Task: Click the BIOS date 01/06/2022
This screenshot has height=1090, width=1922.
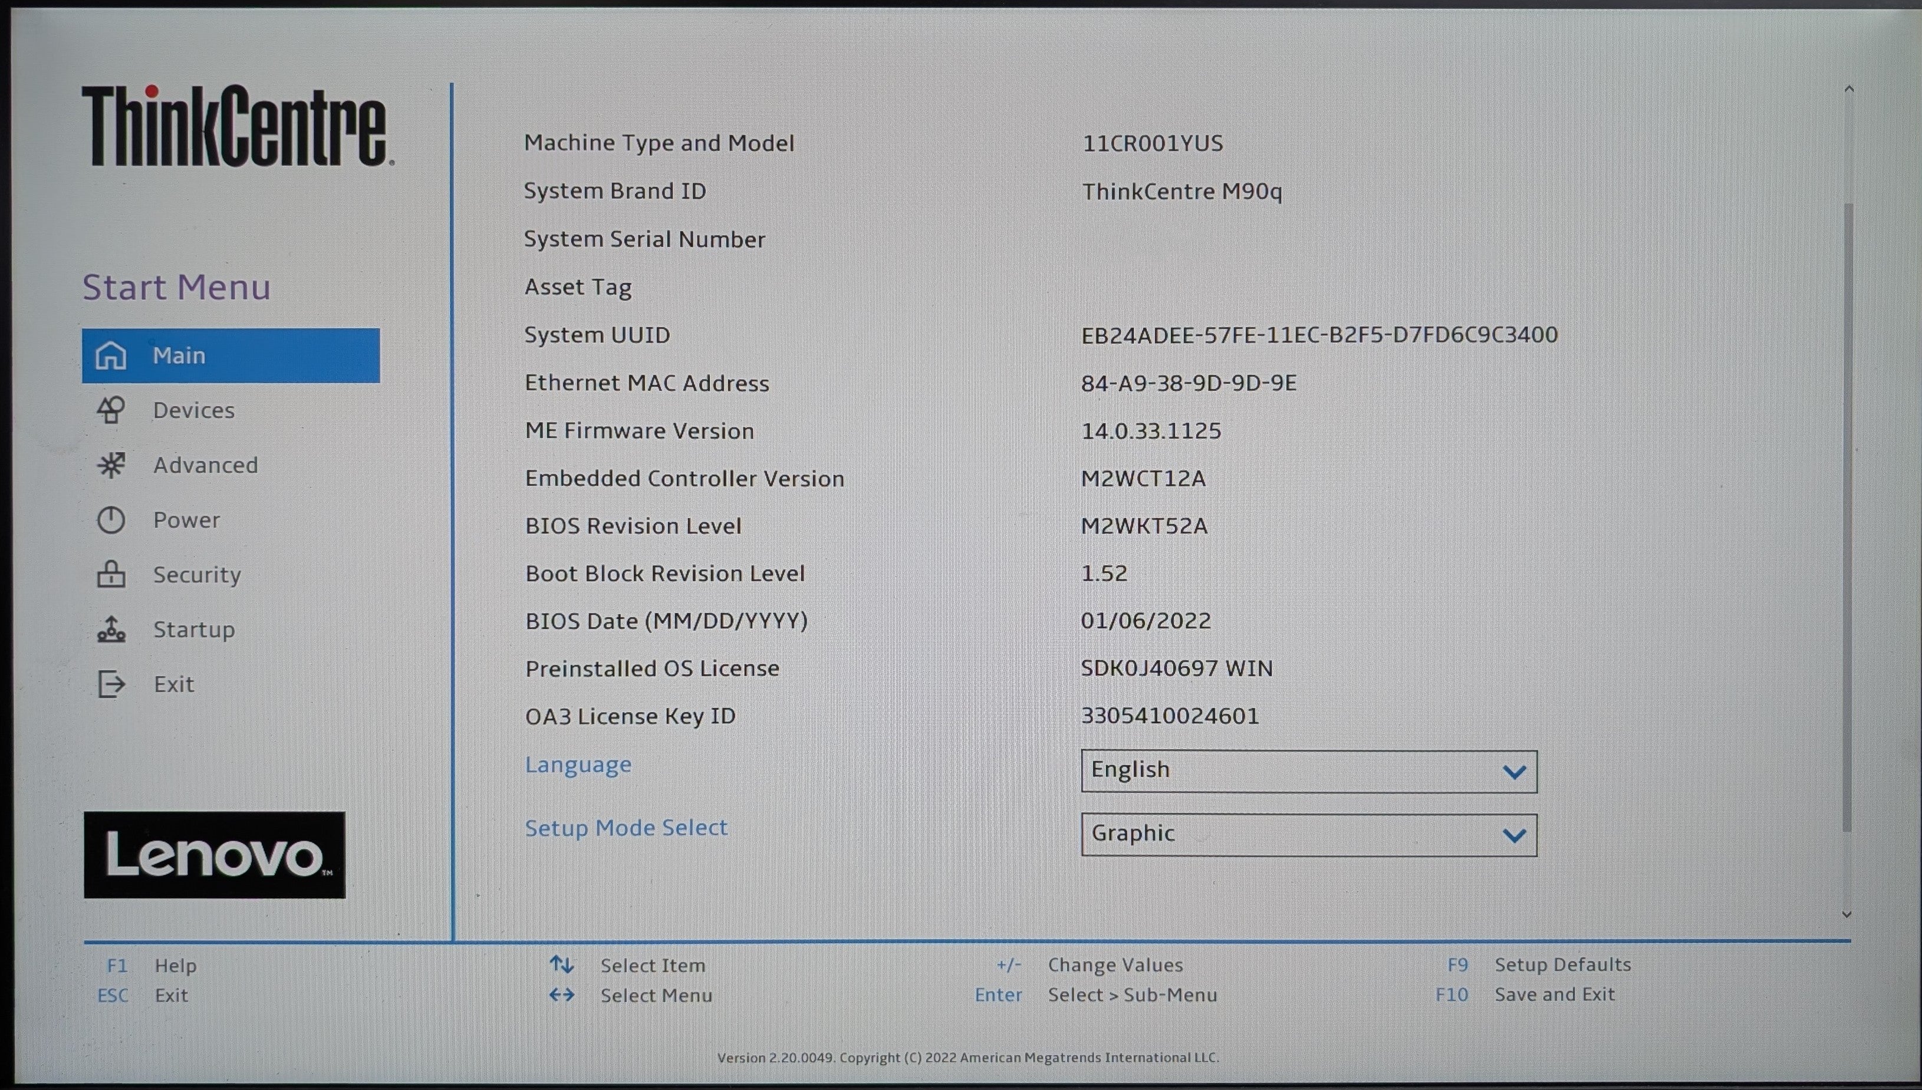Action: tap(1146, 621)
